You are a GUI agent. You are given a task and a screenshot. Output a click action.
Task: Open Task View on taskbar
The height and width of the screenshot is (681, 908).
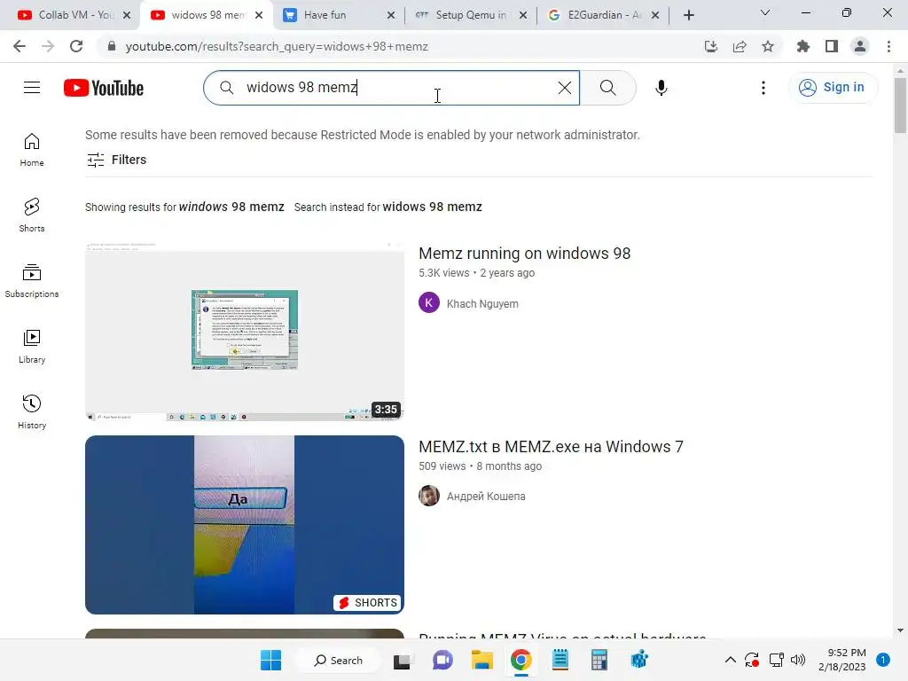coord(402,661)
